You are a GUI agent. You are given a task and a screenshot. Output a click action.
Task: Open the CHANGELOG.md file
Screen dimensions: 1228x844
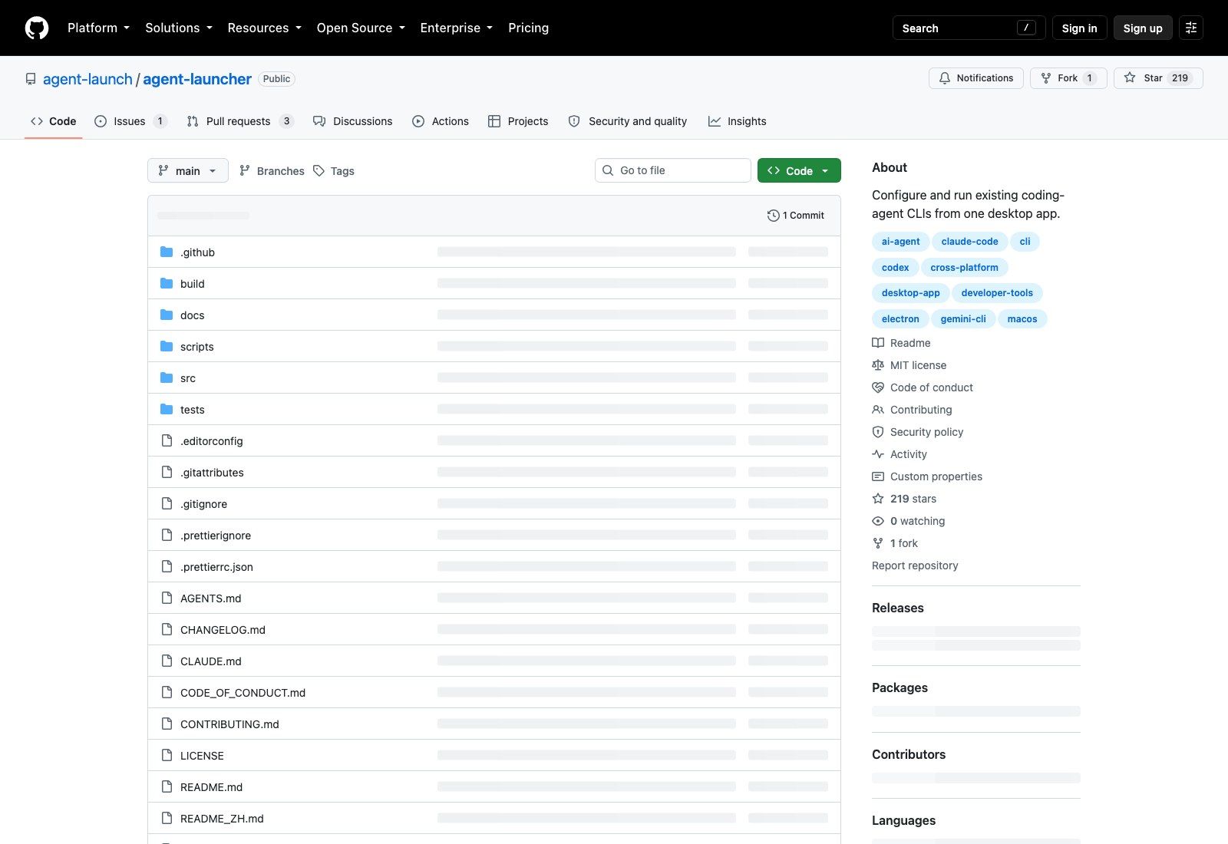click(223, 630)
